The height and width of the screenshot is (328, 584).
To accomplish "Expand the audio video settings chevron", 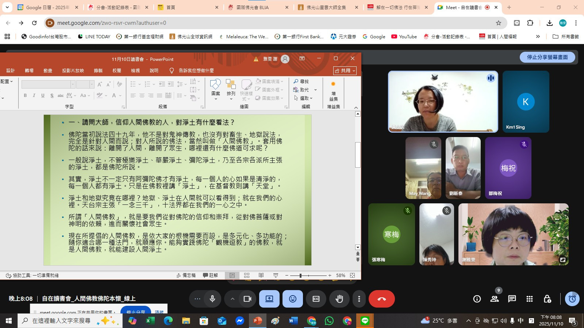I will 232,299.
